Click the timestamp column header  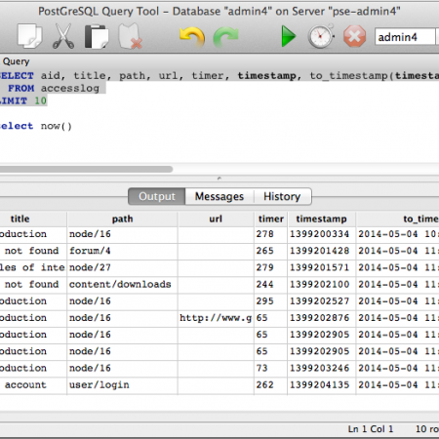coord(321,219)
